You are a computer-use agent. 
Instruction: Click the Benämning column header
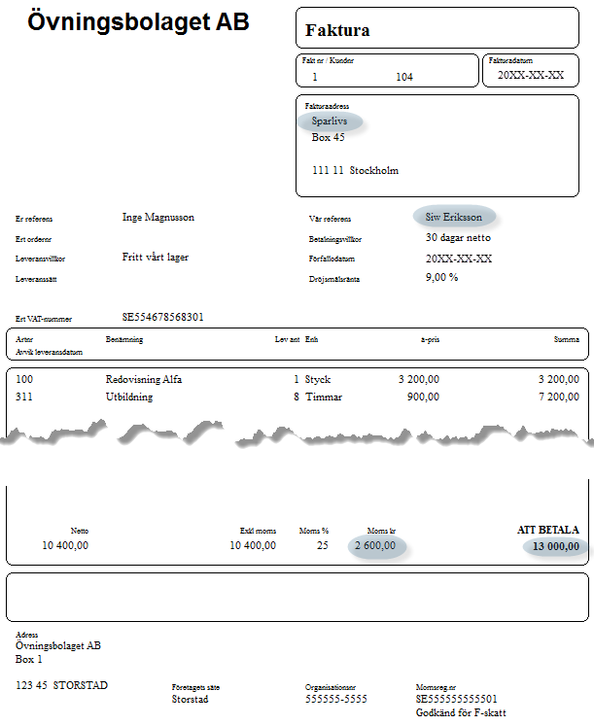coord(124,339)
